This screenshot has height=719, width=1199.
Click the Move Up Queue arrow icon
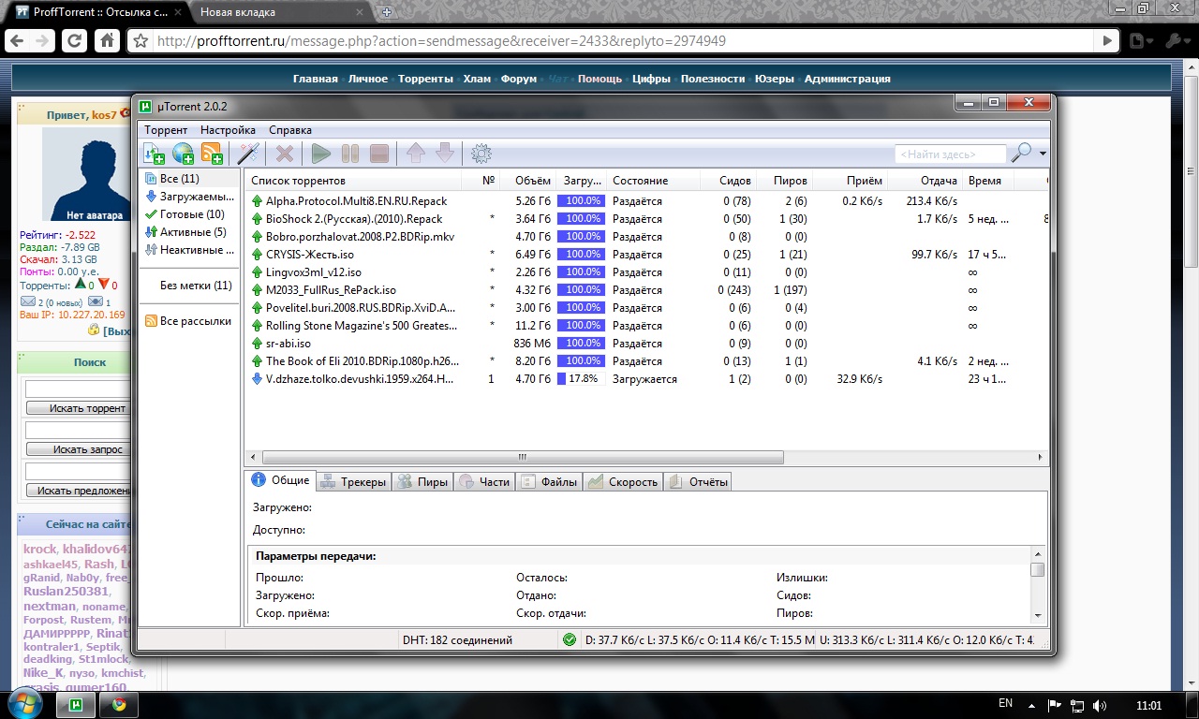click(416, 153)
